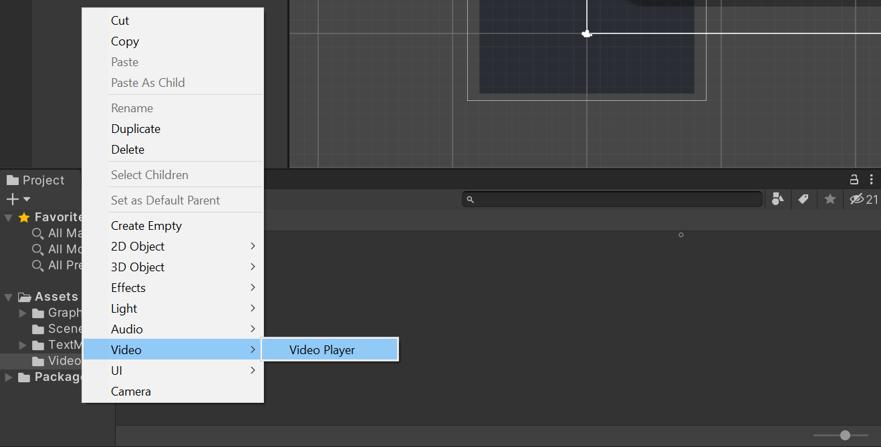Collapse the Favorites tree arrow
The image size is (881, 447).
[x=9, y=217]
